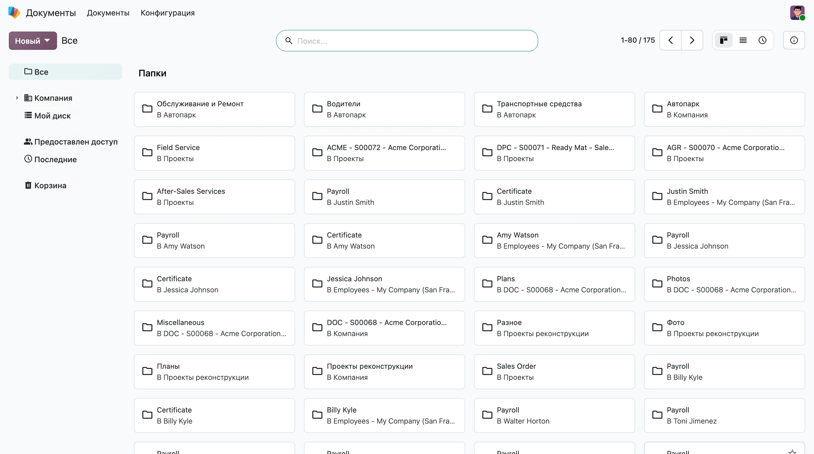Open Payroll folder in Walter Horton
814x454 pixels.
pyautogui.click(x=554, y=416)
